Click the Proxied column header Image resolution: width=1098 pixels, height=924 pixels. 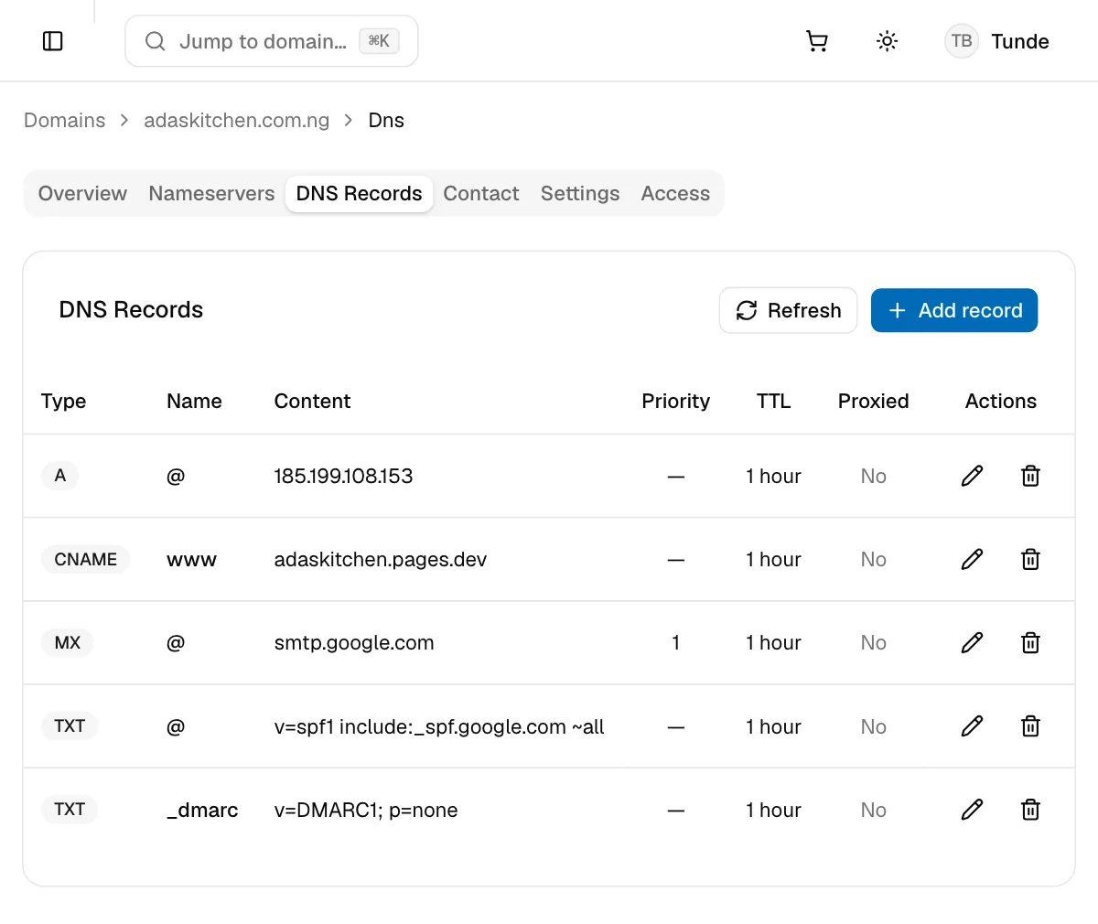(873, 401)
